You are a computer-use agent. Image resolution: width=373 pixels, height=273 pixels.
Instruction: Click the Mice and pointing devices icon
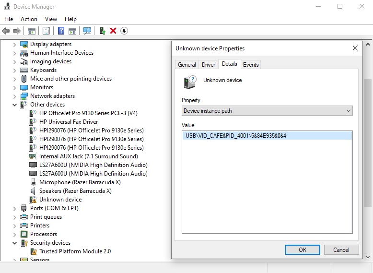click(24, 79)
